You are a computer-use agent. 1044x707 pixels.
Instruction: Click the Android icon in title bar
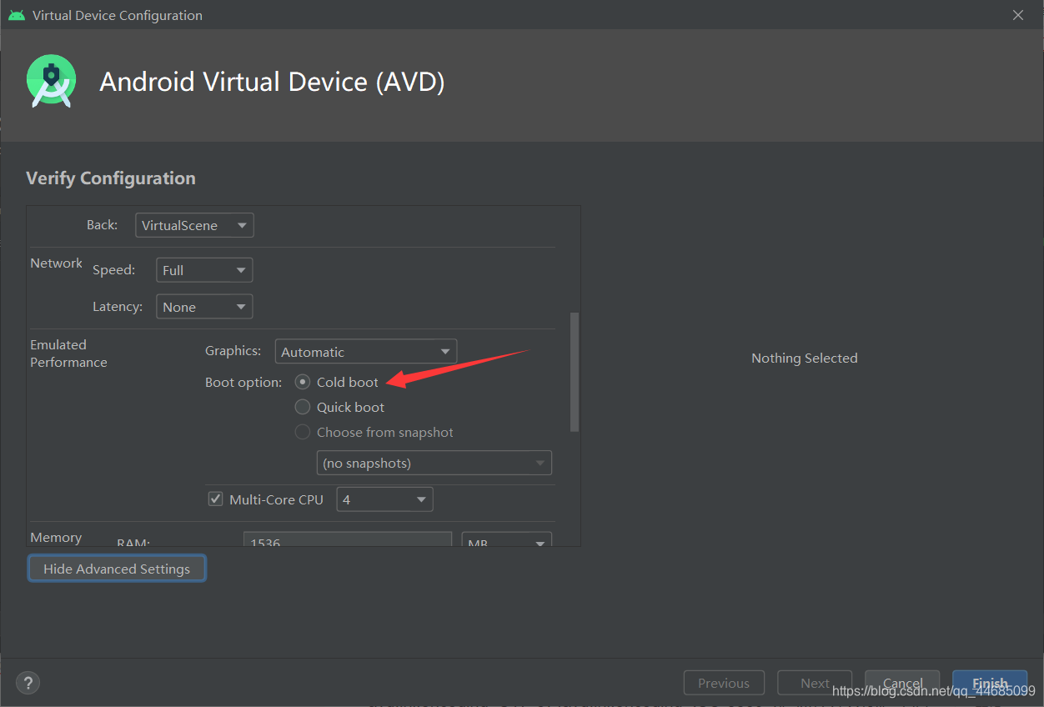[16, 15]
